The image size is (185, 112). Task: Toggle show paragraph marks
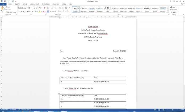tap(69, 8)
